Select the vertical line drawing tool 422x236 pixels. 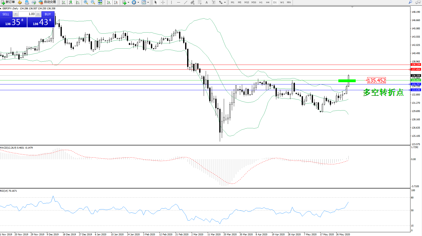click(x=171, y=2)
